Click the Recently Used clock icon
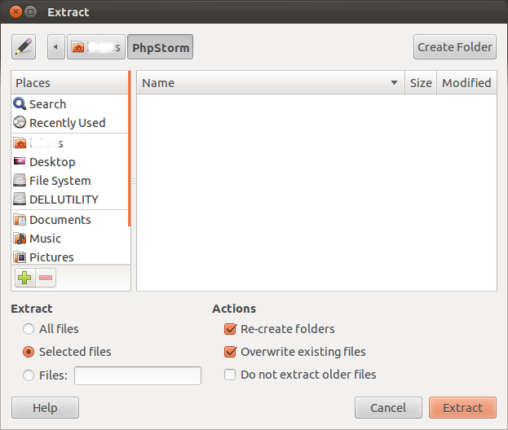This screenshot has width=508, height=430. click(20, 122)
